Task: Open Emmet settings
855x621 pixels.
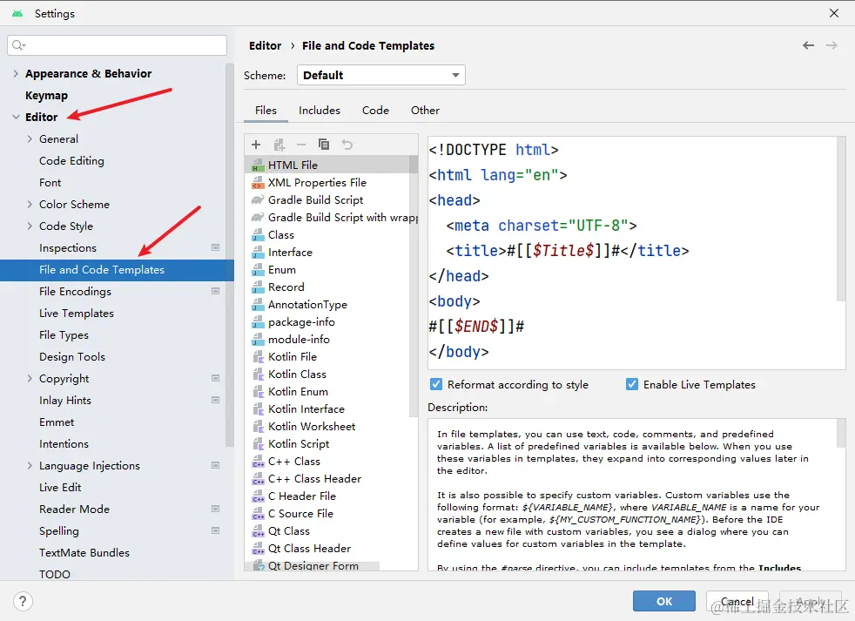Action: [x=57, y=422]
